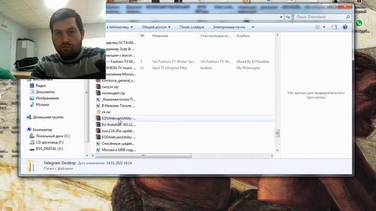Sort by Участвующие ис... column header
The image size is (376, 211).
click(x=216, y=36)
